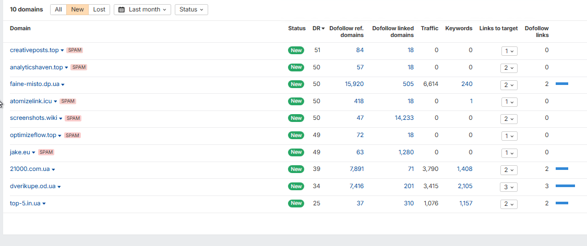Click the New status badge for faine-misto.dp.ua

tap(296, 84)
